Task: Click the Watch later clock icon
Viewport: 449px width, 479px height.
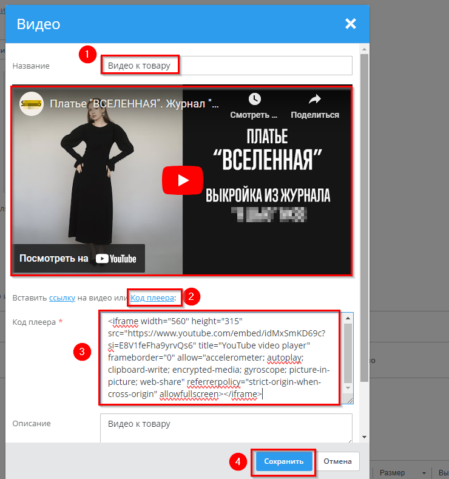Action: (x=254, y=100)
